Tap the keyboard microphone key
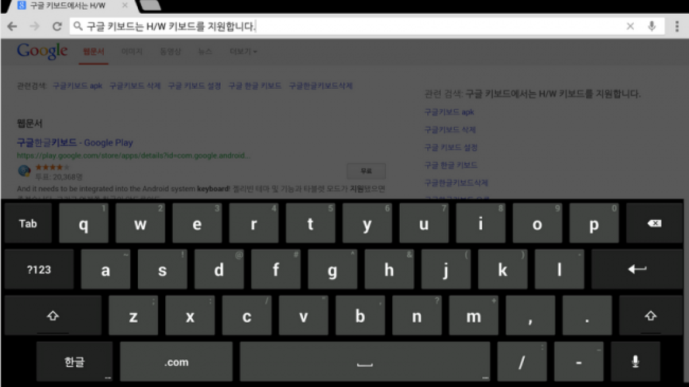Viewport: 689px width, 387px height. [635, 362]
